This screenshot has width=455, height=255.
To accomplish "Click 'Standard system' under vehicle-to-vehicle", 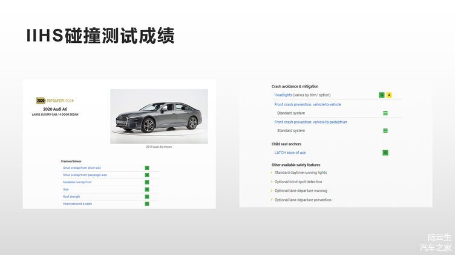I will point(291,113).
